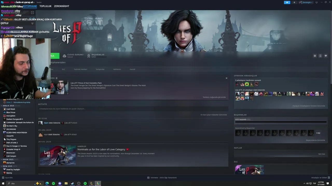332x186 pixels.
Task: Add Lies of P to favorites heart icon
Action: point(326,56)
